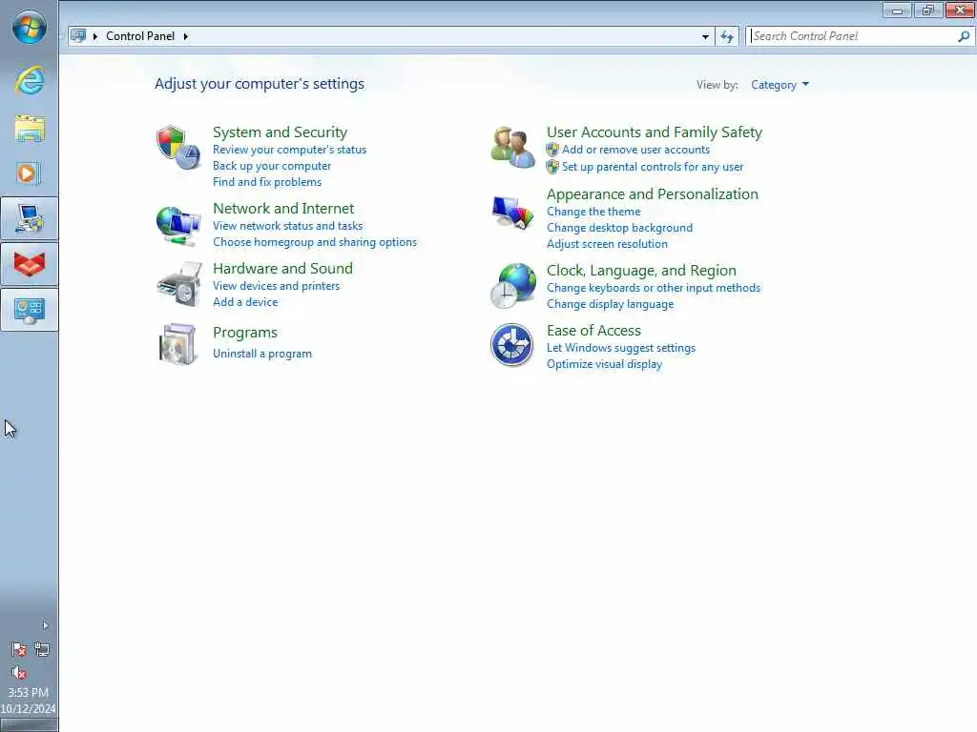Click the Control Panel taskbar icon
Screen dimensions: 977x732
30,310
